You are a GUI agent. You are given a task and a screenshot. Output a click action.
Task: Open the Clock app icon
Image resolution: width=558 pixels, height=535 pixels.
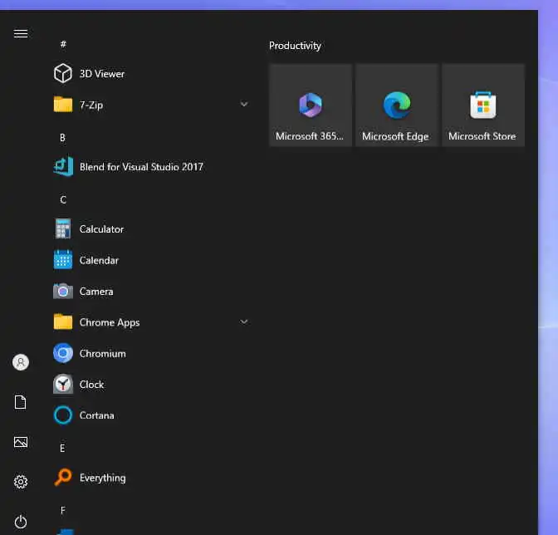63,385
